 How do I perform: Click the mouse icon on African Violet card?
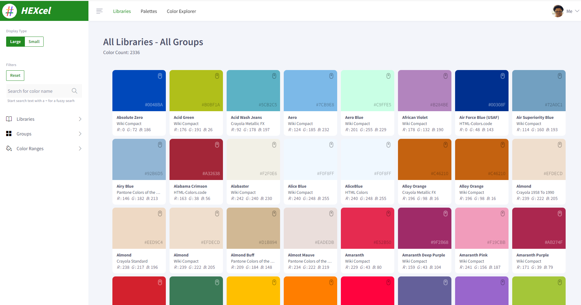(x=446, y=76)
